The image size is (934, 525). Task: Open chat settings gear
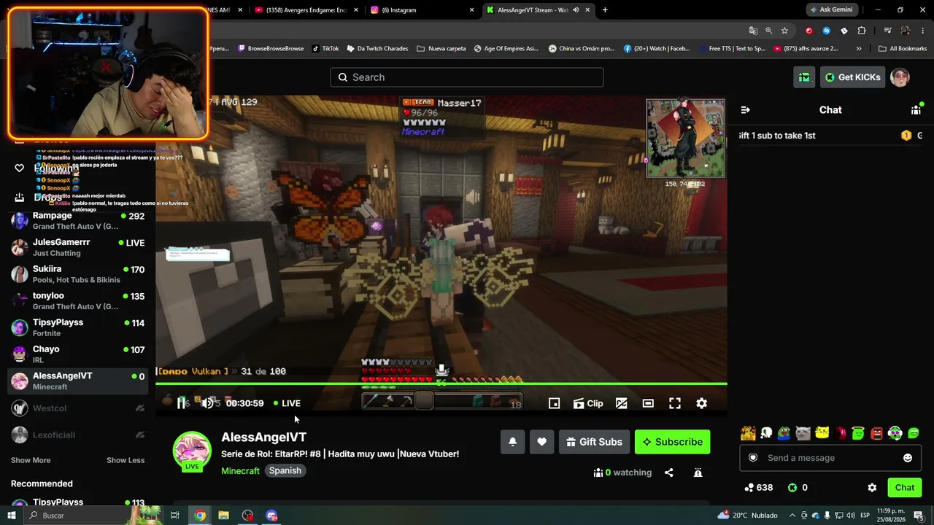[872, 488]
